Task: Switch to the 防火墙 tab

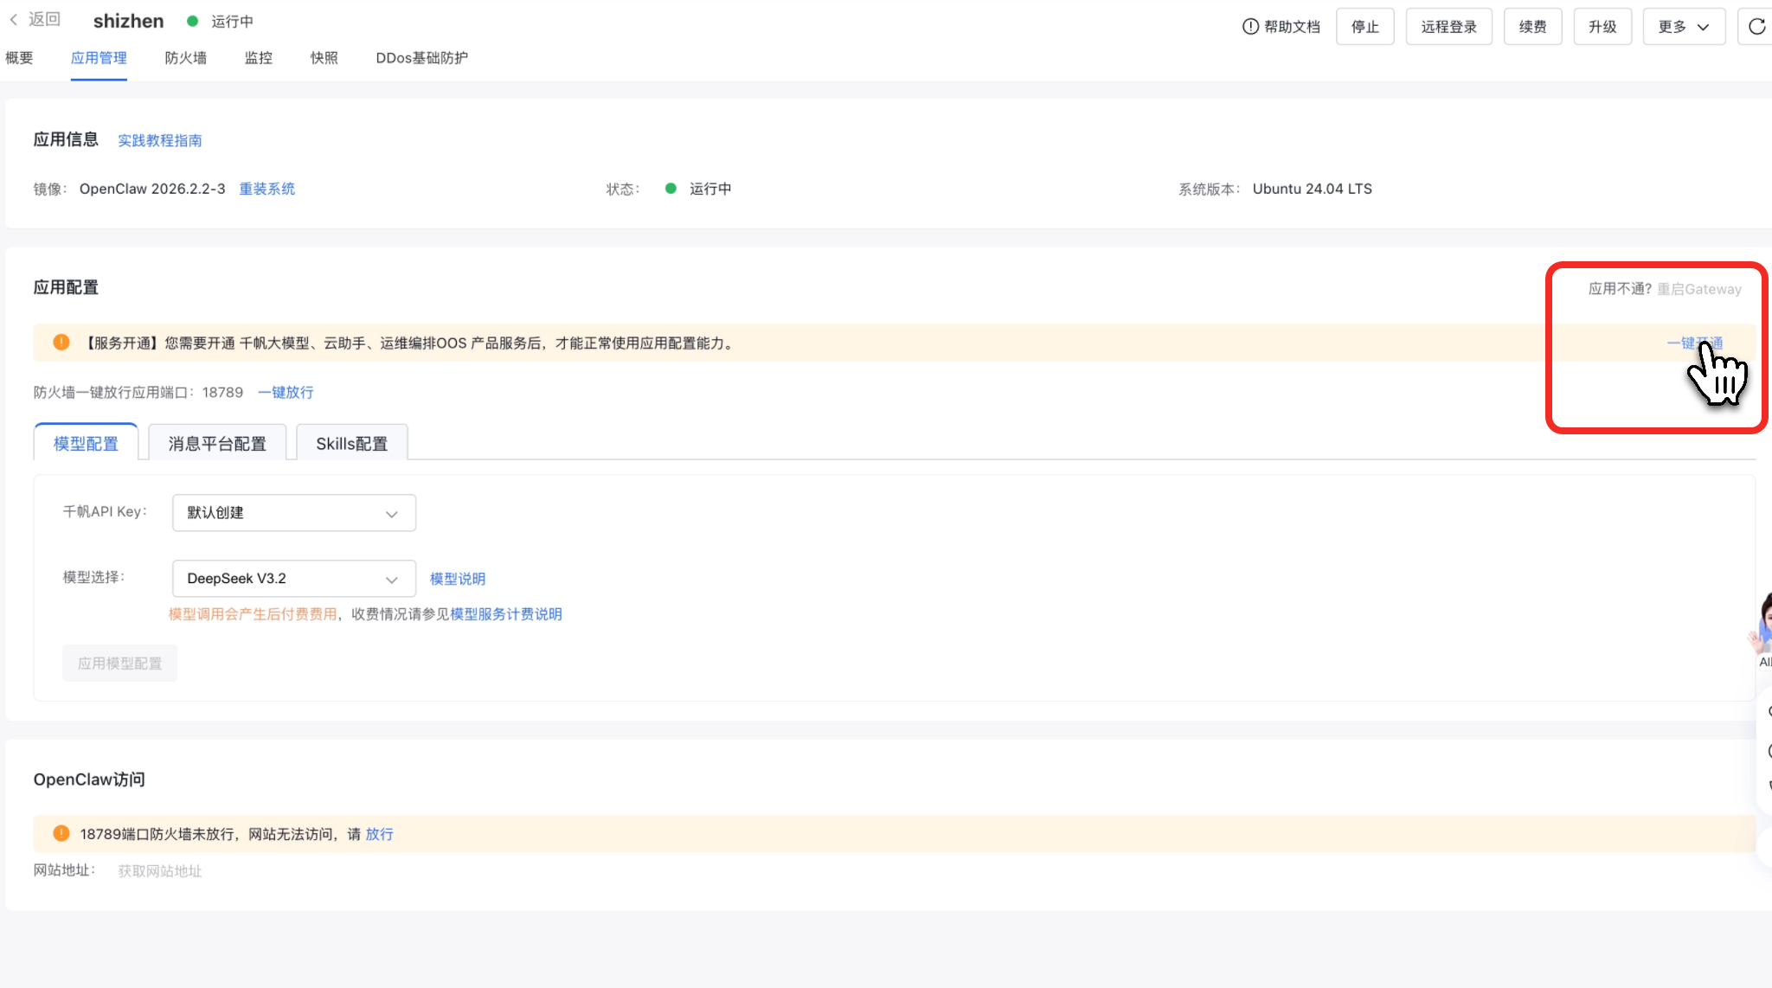Action: pos(185,58)
